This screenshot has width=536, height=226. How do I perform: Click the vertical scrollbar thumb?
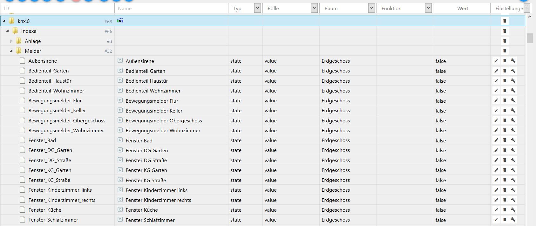click(530, 38)
